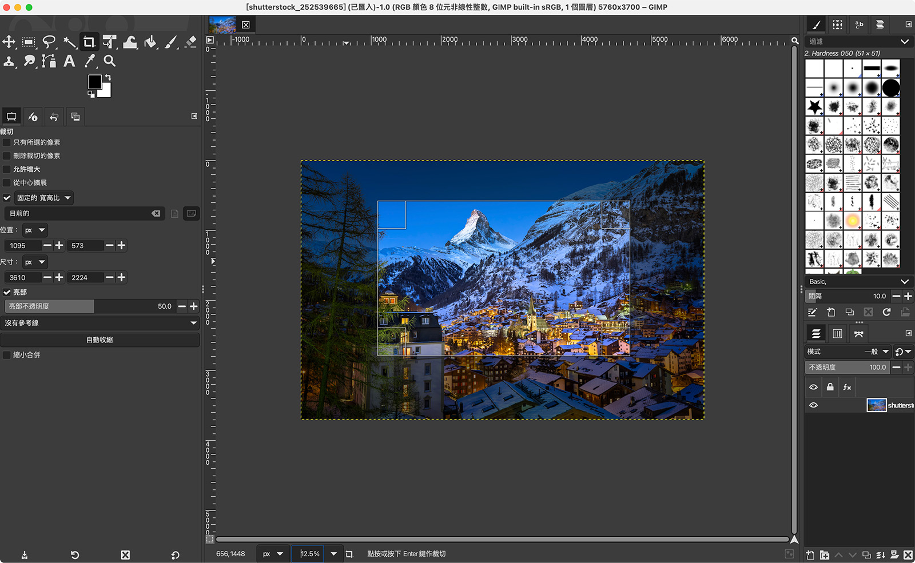Reset colors to default black and white
915x563 pixels.
(x=91, y=94)
